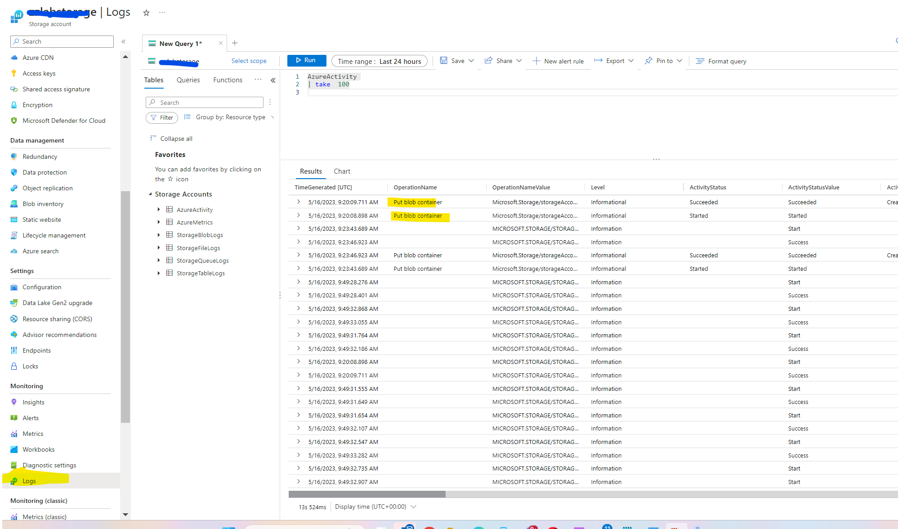
Task: Open Azure CDN from sidebar
Action: [x=38, y=58]
